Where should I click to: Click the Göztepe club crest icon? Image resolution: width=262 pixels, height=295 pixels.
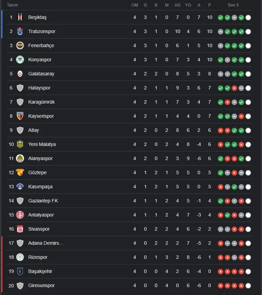click(20, 172)
